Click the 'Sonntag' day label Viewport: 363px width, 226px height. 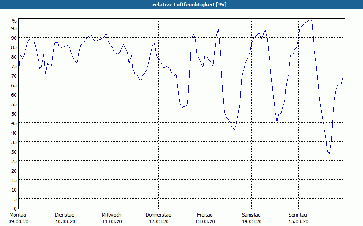[x=298, y=215]
